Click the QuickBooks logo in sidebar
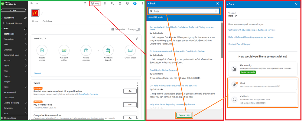Viewport: 302px width, 121px height. click(x=9, y=4)
